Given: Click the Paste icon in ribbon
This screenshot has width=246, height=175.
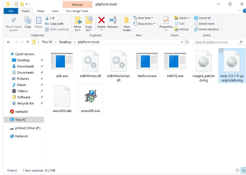Looking at the screenshot, I should pyautogui.click(x=38, y=21).
